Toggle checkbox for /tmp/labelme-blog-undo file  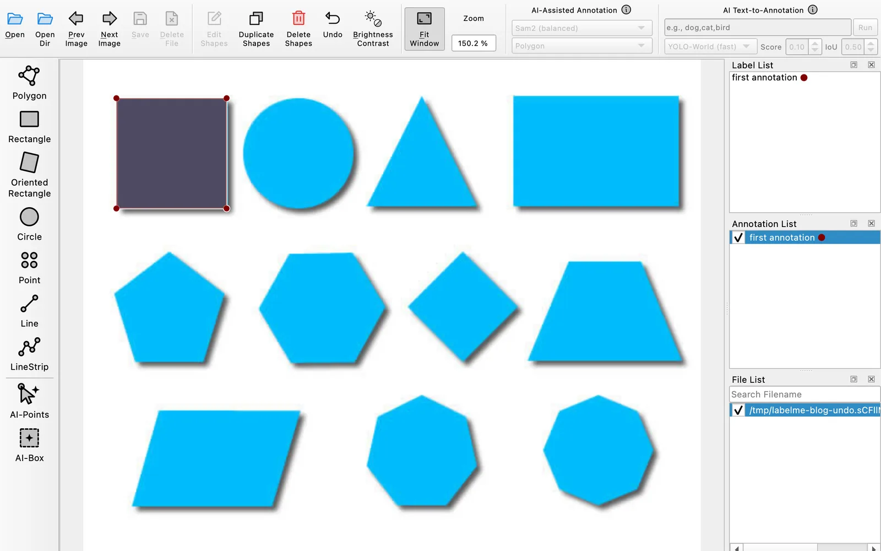click(738, 410)
